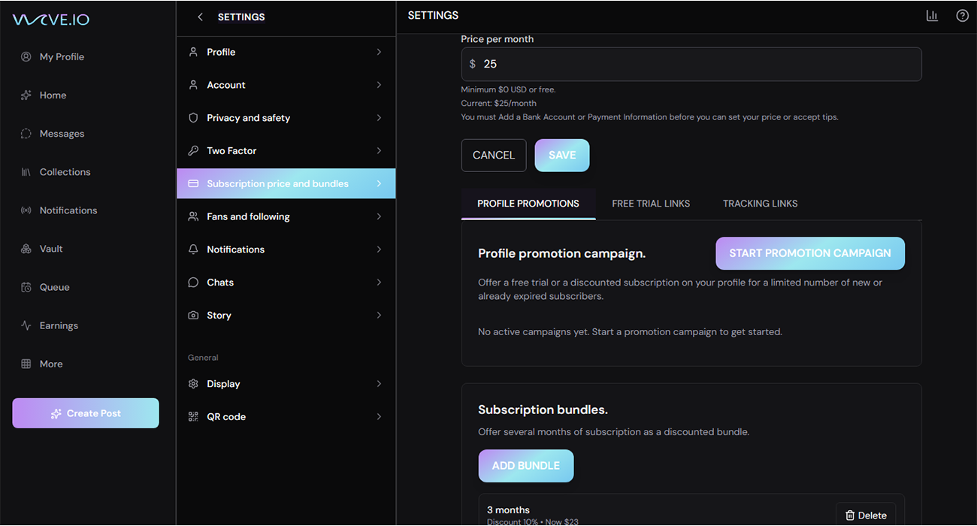
Task: Open Messages from the sidebar
Action: (x=62, y=134)
